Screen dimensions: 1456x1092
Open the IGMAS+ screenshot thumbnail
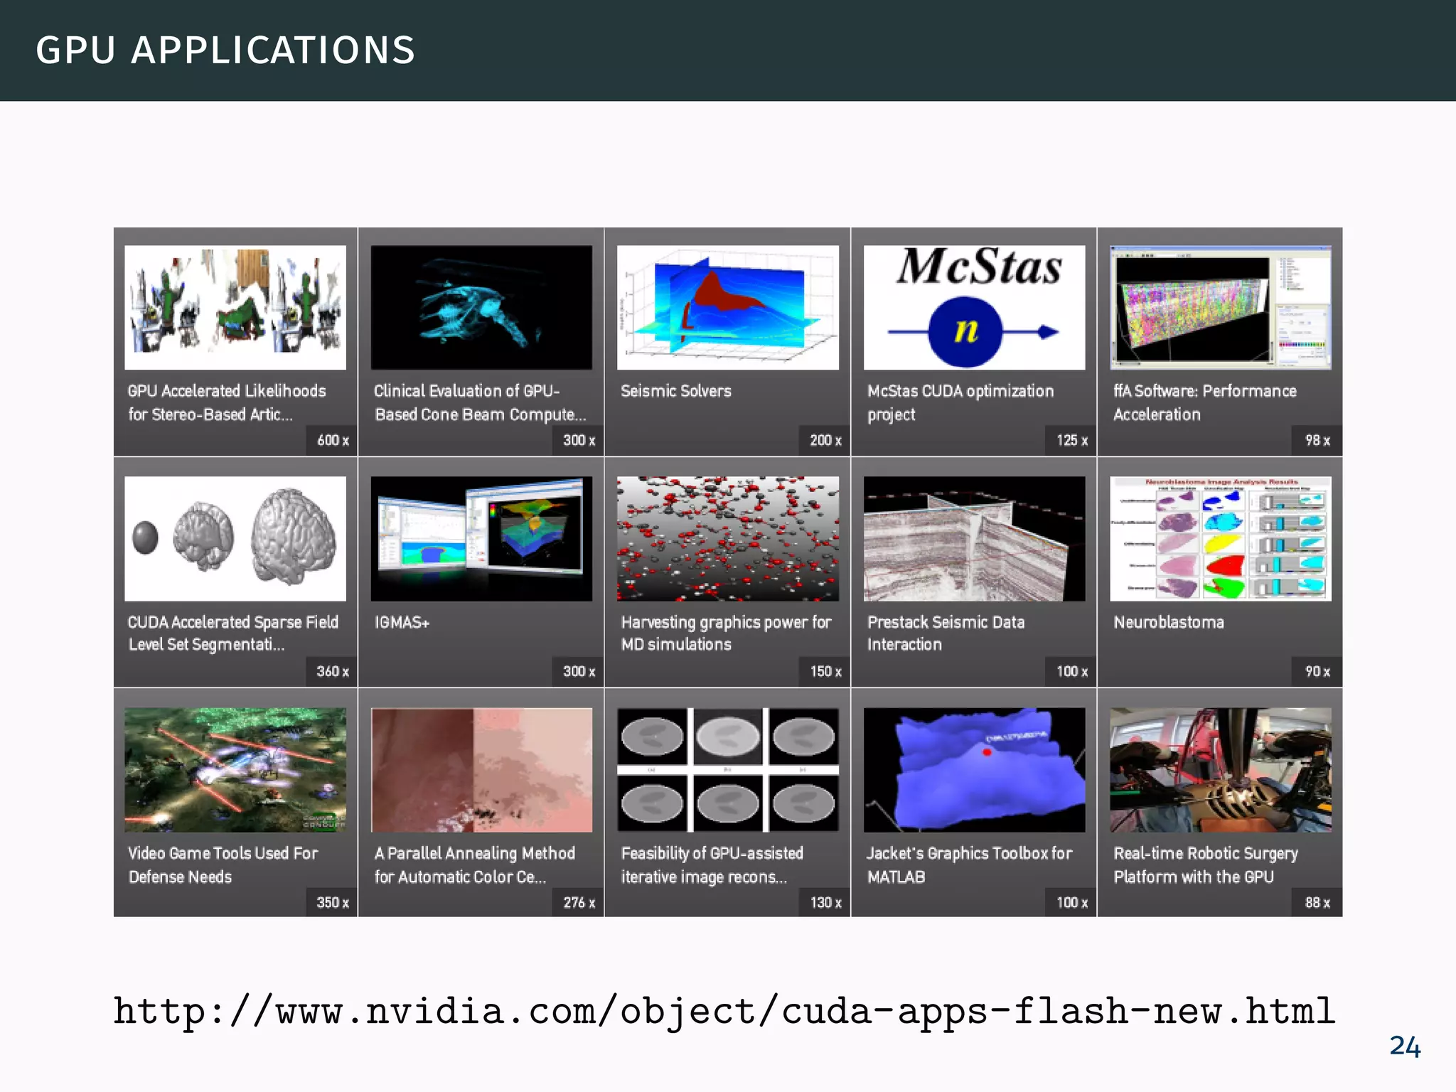(481, 539)
